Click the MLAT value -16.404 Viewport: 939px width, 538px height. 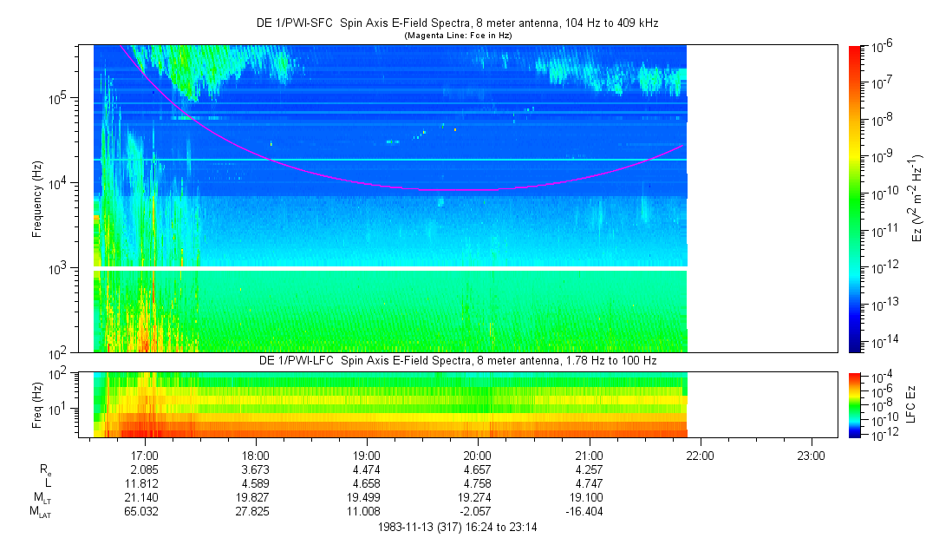click(589, 512)
